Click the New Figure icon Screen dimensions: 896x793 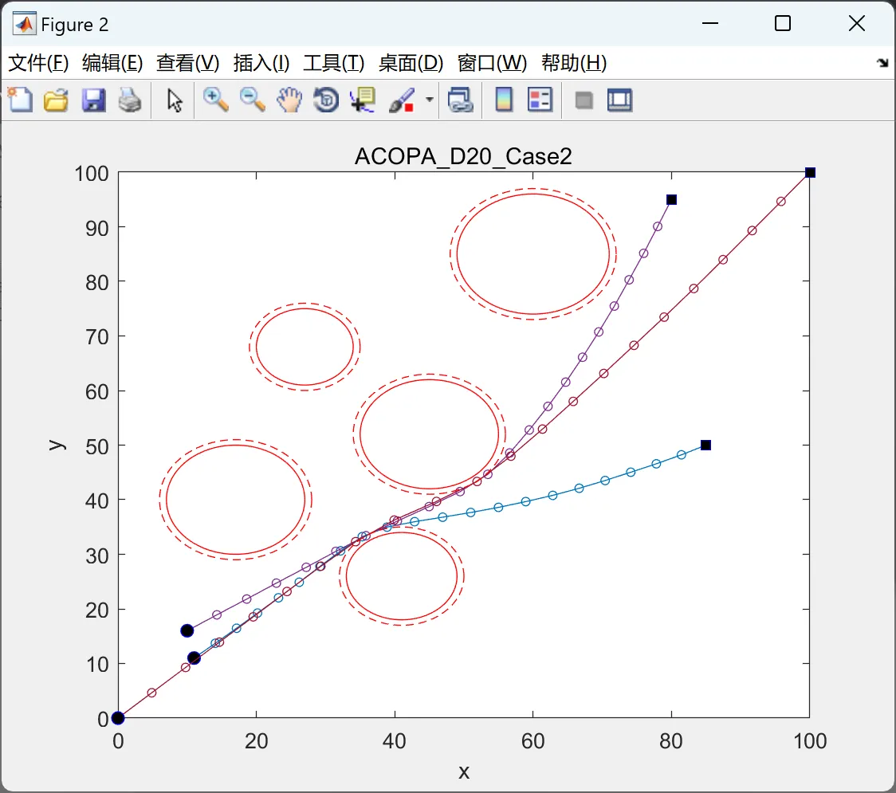coord(21,100)
